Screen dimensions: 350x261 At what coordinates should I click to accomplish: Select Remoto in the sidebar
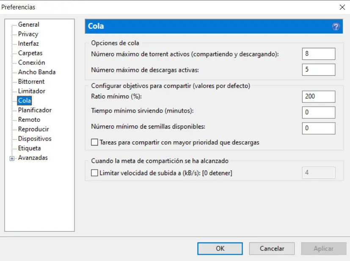[x=29, y=120]
